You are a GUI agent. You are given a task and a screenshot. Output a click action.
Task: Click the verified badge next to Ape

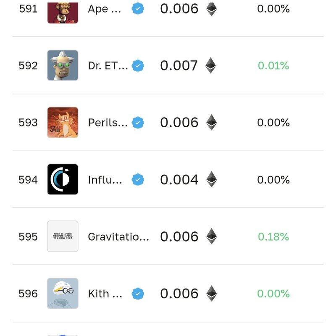[138, 9]
